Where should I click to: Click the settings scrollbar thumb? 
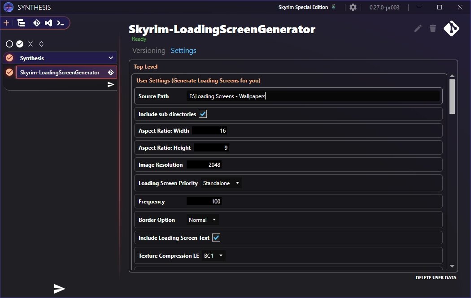[452, 96]
